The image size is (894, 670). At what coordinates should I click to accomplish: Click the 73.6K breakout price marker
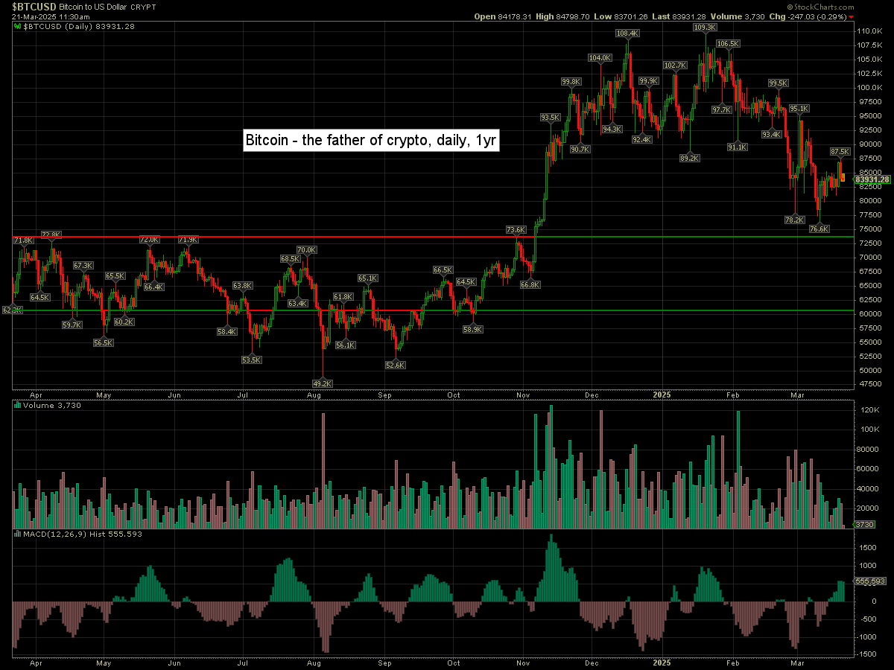click(516, 230)
